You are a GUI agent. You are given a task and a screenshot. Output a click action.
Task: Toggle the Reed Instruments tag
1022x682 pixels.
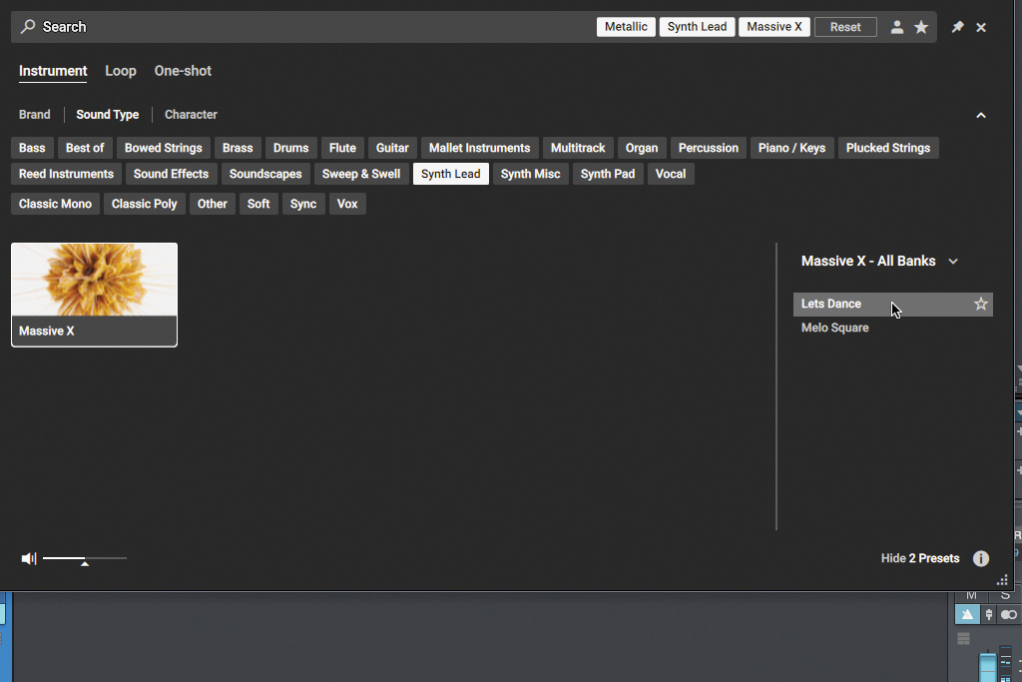66,174
